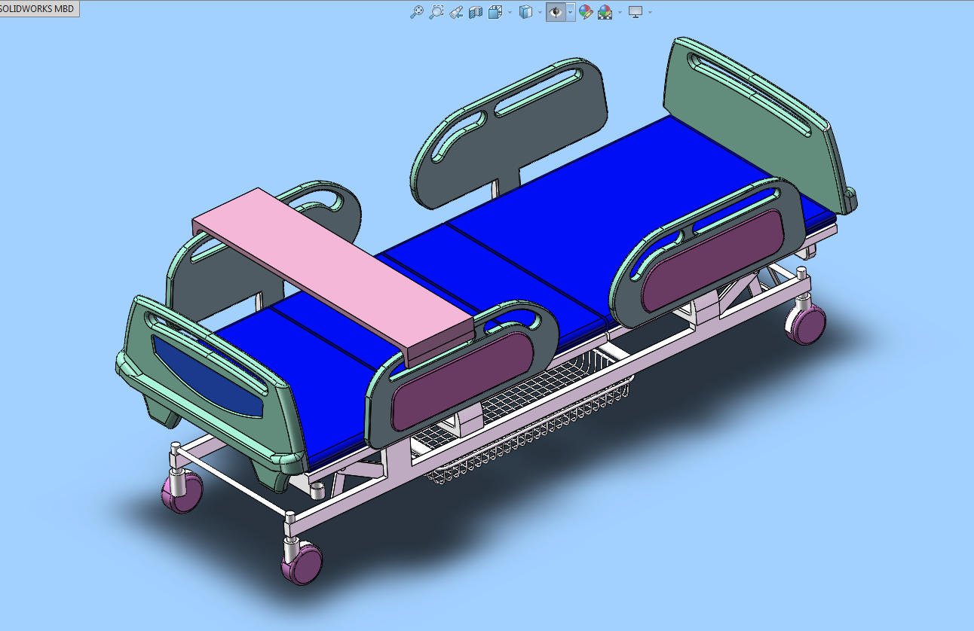This screenshot has height=631, width=974.
Task: Select the Zoom to Area tool
Action: 436,12
